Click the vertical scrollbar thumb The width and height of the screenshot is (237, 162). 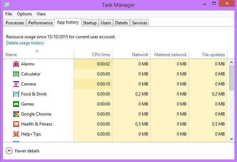231,78
